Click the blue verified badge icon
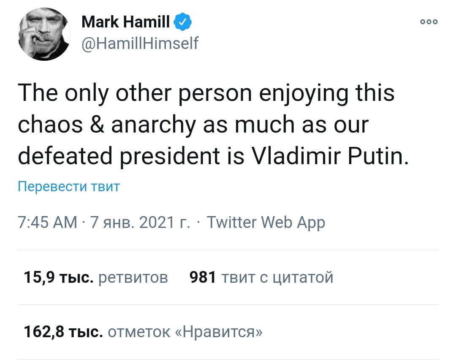Image resolution: width=456 pixels, height=360 pixels. pyautogui.click(x=183, y=22)
